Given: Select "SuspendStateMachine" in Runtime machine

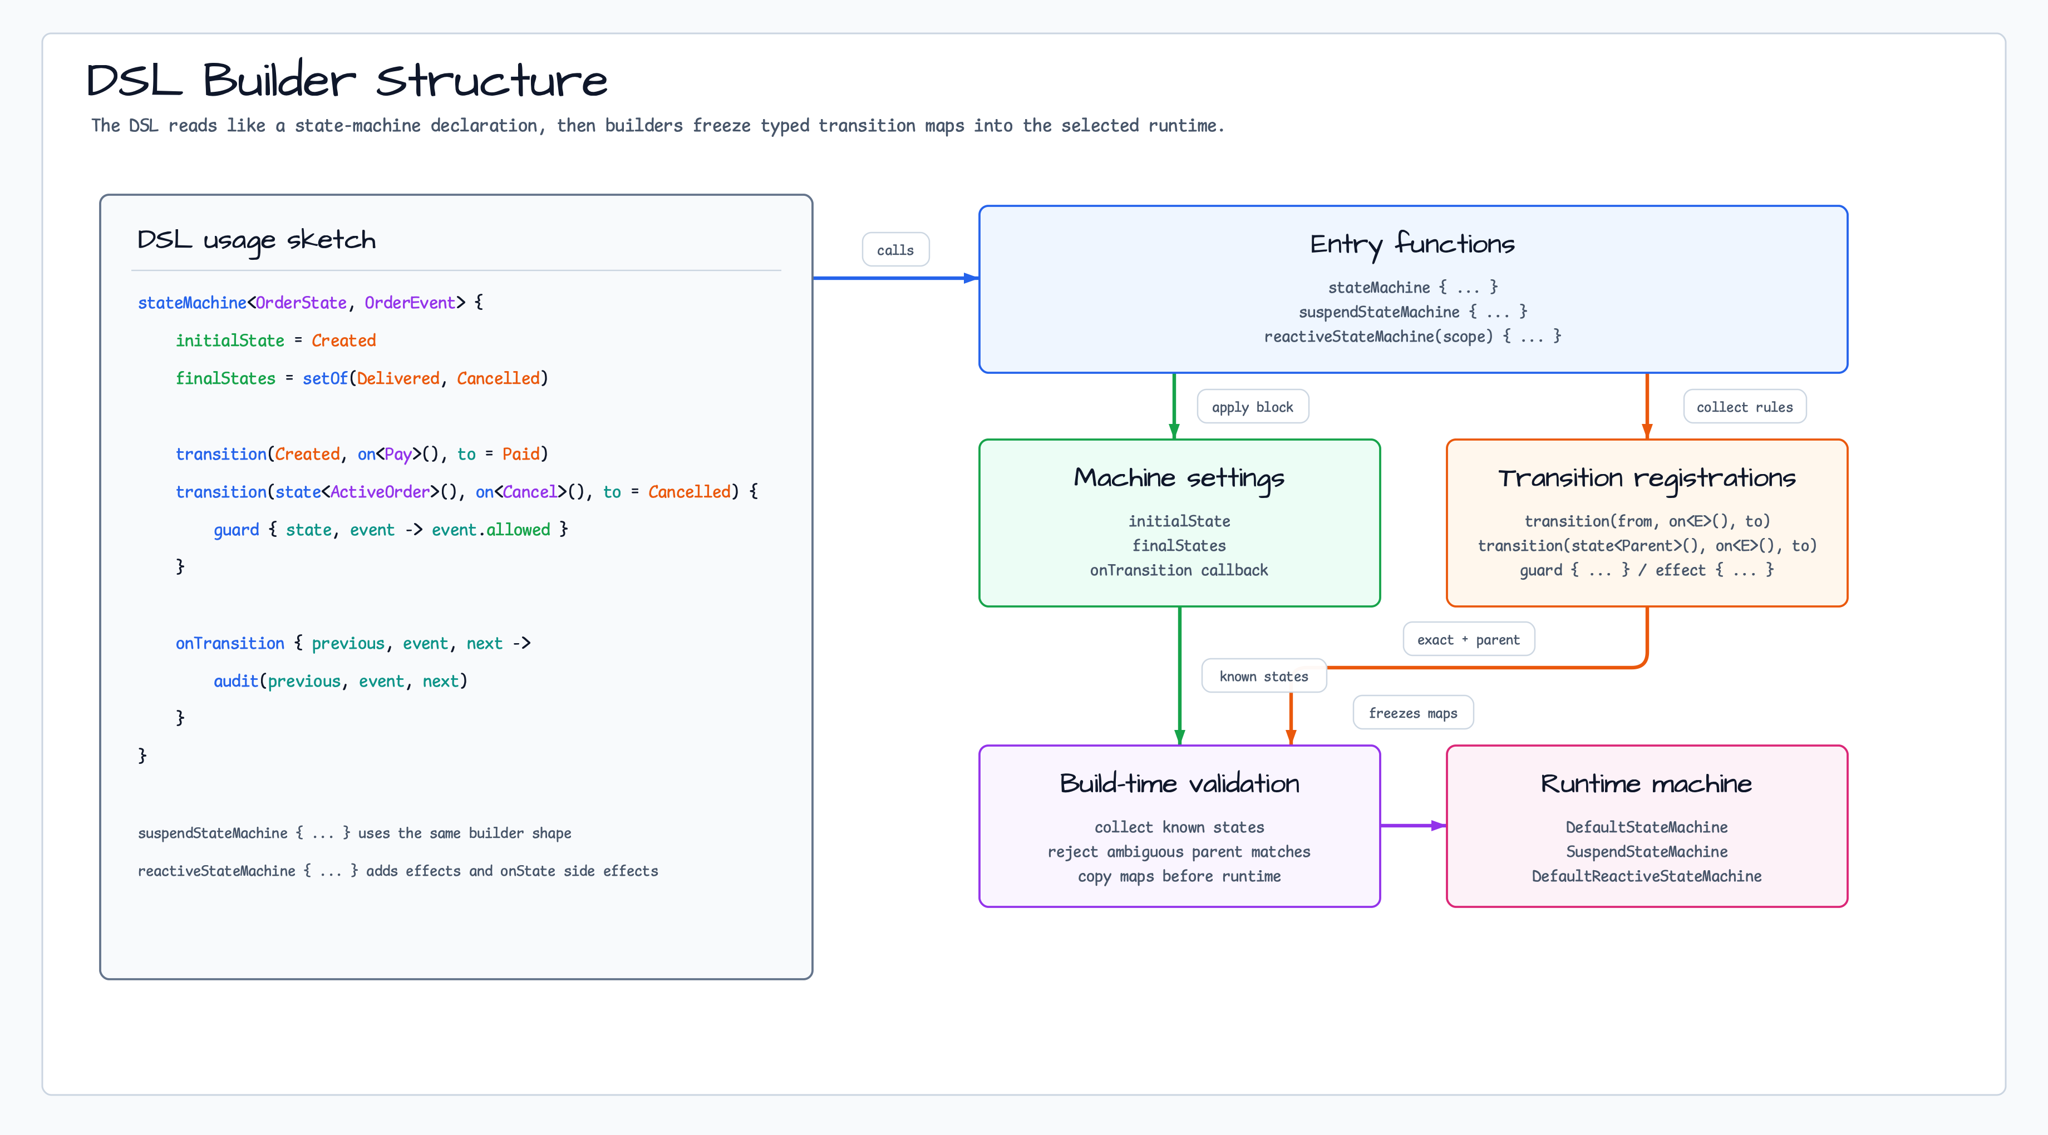Looking at the screenshot, I should (1647, 851).
